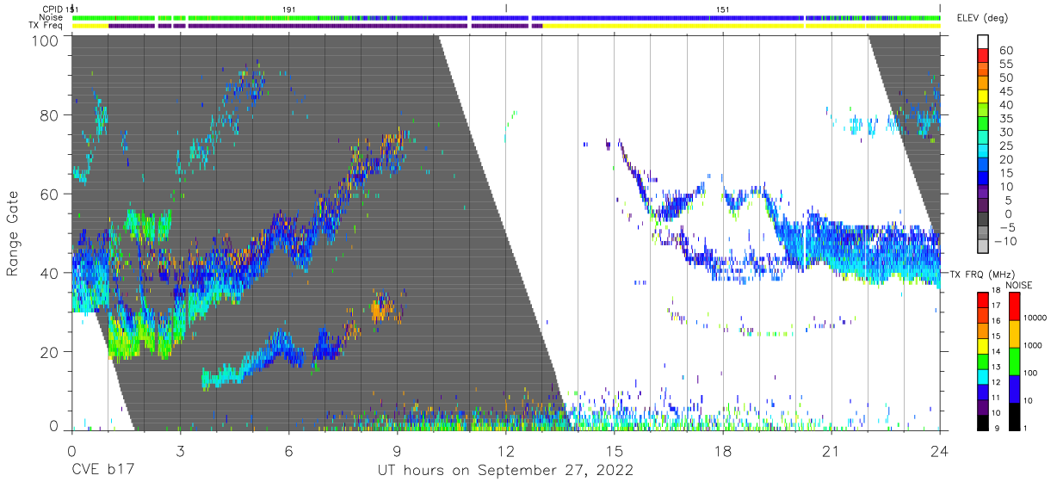Image resolution: width=1057 pixels, height=488 pixels.
Task: Click the range gate tick label '60'
Action: coord(49,194)
